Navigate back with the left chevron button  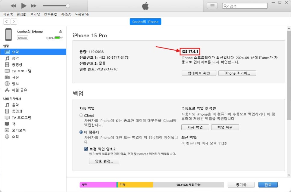(7, 21)
